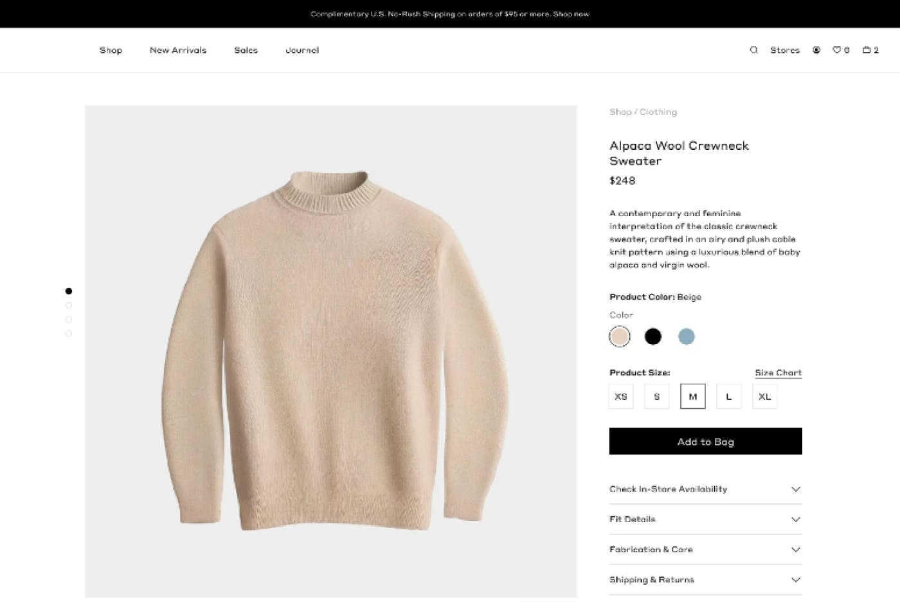This screenshot has height=607, width=900.
Task: Click the Stores link in header
Action: point(785,50)
